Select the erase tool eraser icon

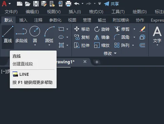(142, 29)
